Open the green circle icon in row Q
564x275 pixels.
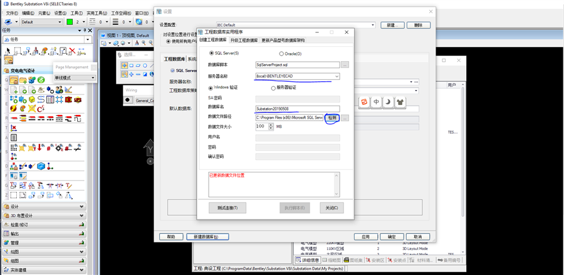(41, 79)
